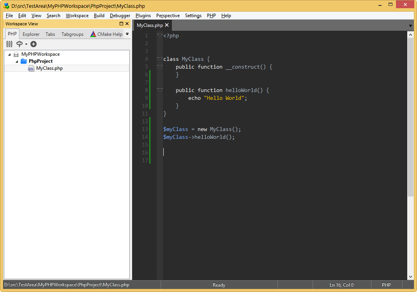Switch to the CMake Help tab

pyautogui.click(x=106, y=34)
